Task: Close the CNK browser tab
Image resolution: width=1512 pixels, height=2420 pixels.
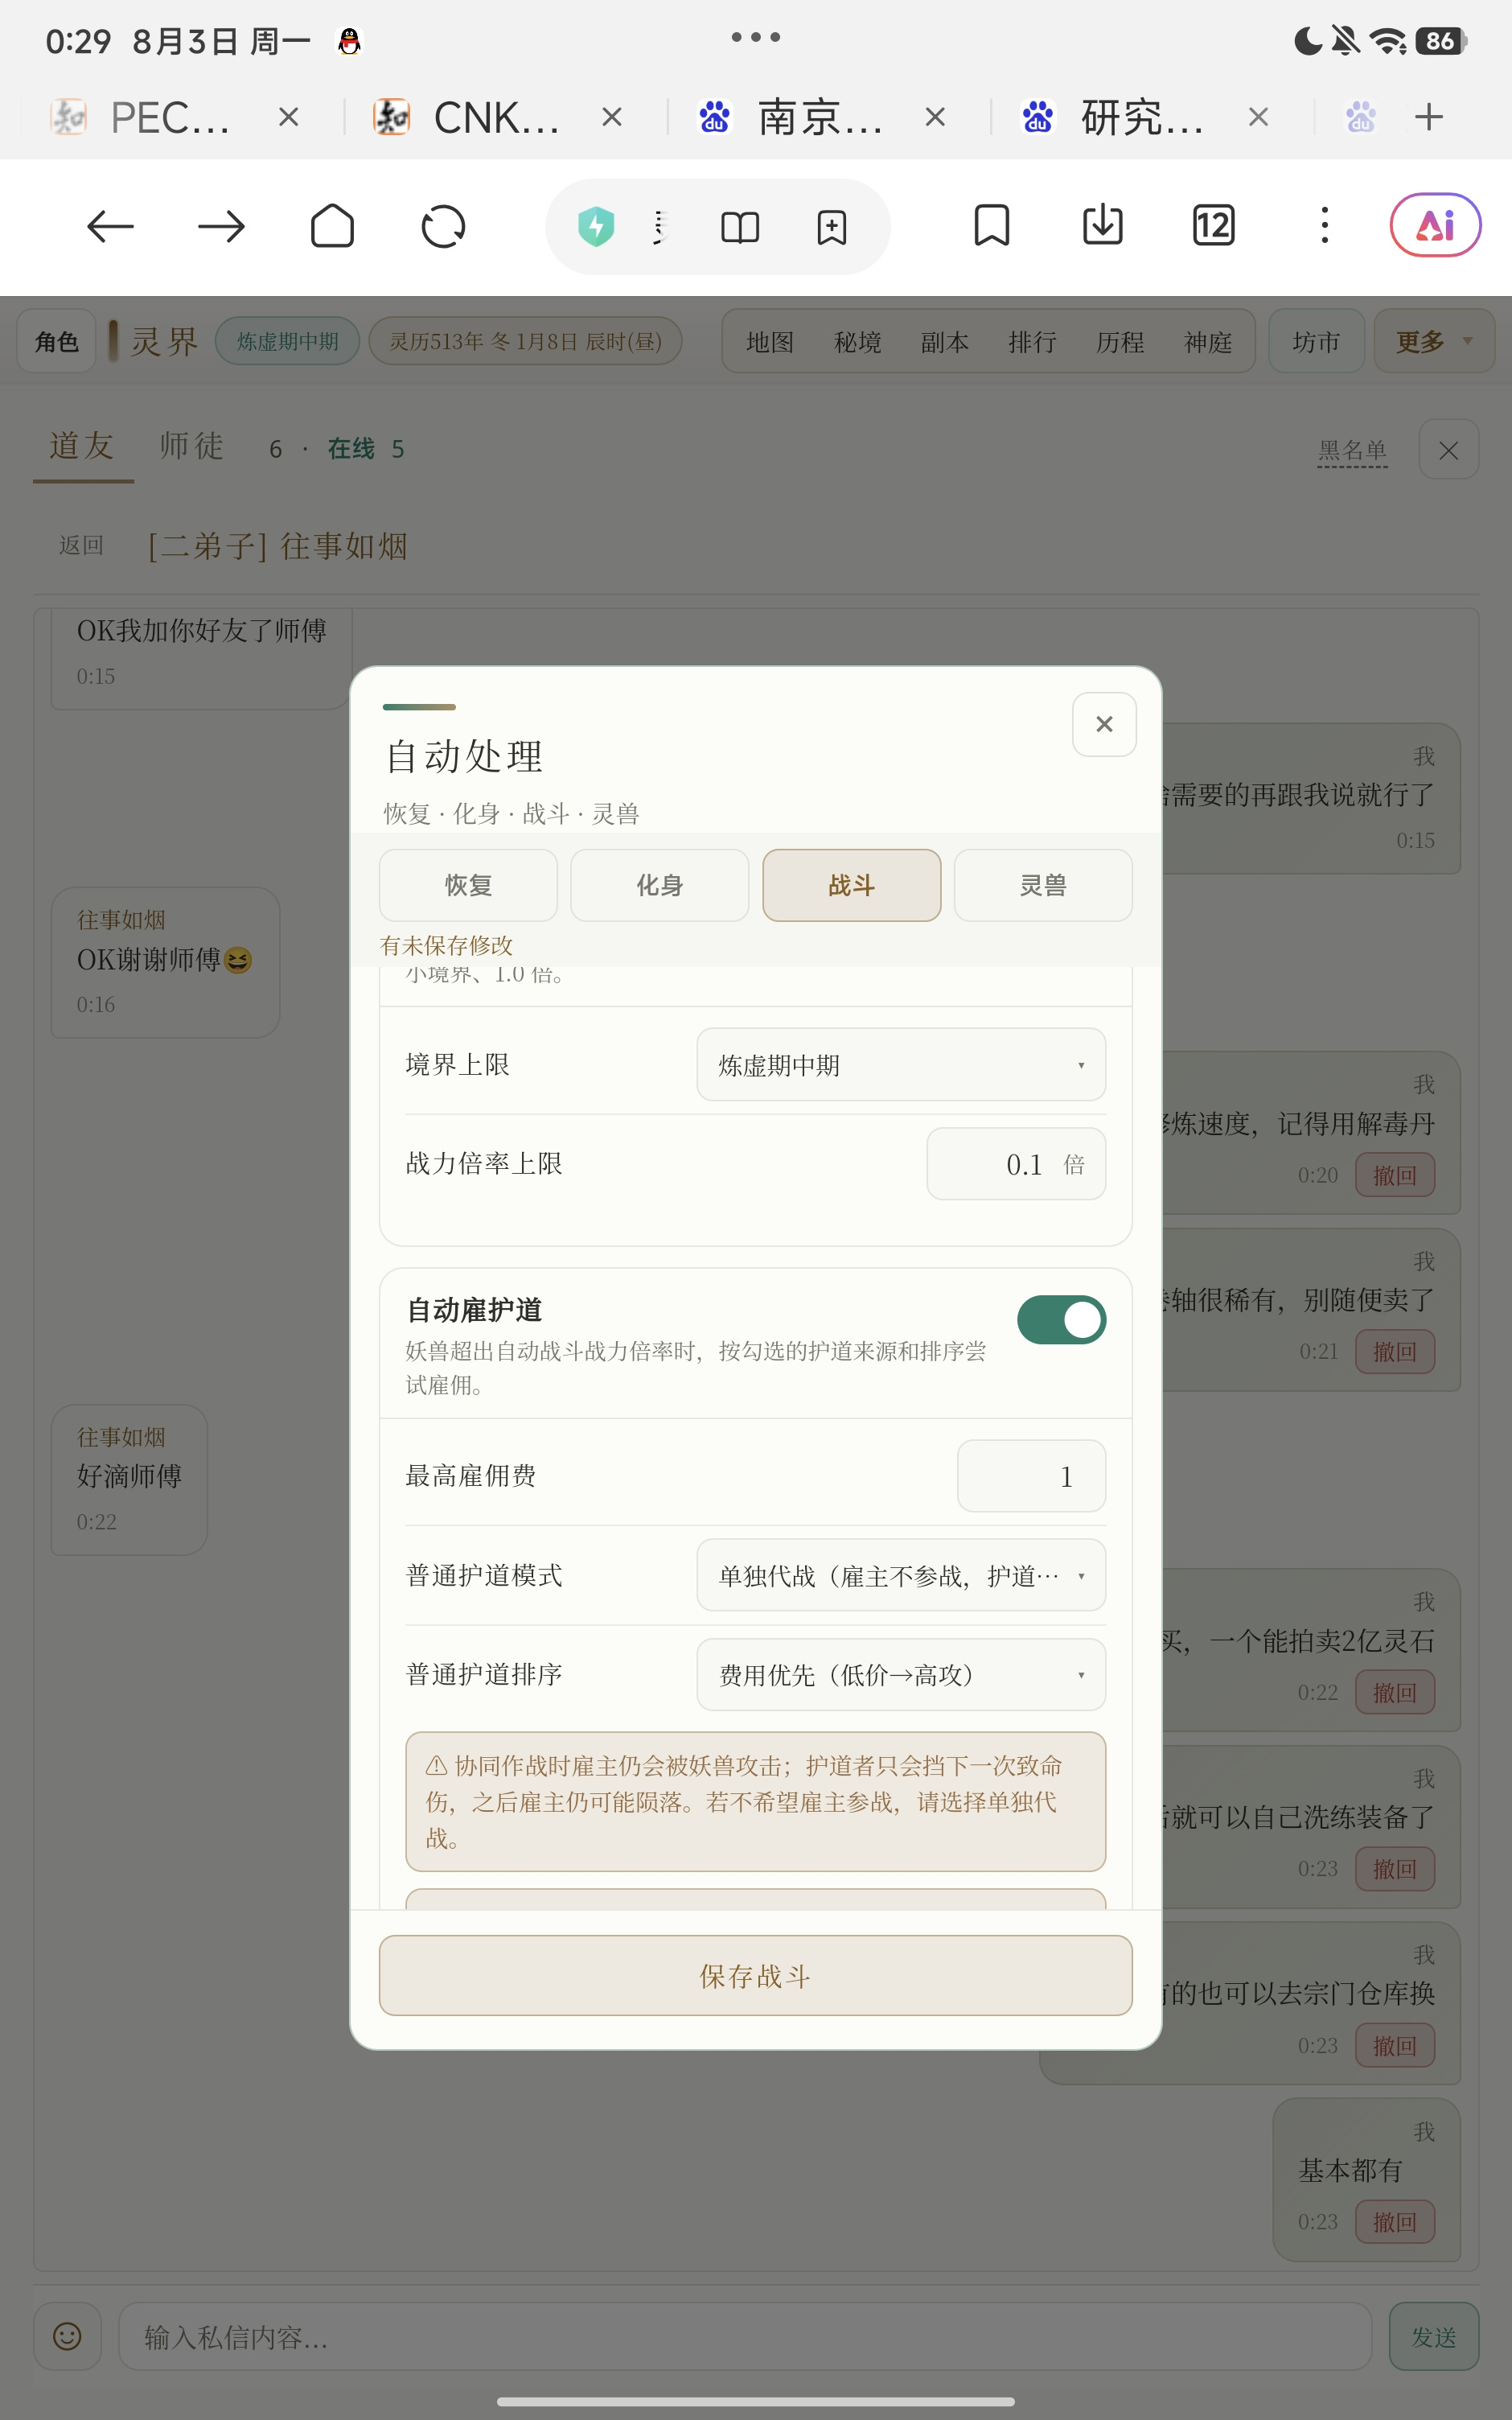Action: click(x=612, y=118)
